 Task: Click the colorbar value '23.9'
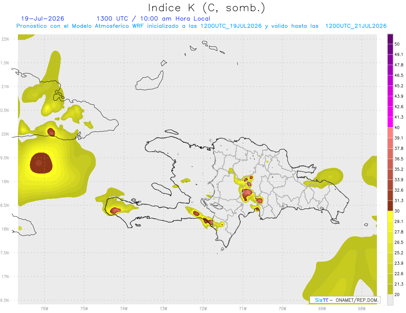[399, 263]
